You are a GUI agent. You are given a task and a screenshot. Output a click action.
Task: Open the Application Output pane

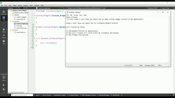pyautogui.click(x=59, y=95)
